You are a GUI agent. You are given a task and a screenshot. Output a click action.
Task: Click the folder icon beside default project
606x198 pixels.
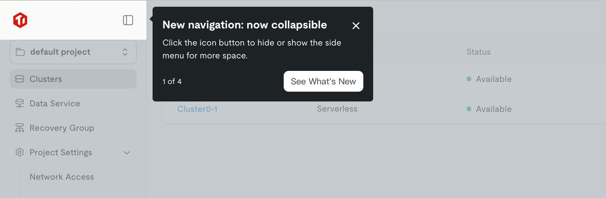pyautogui.click(x=20, y=52)
